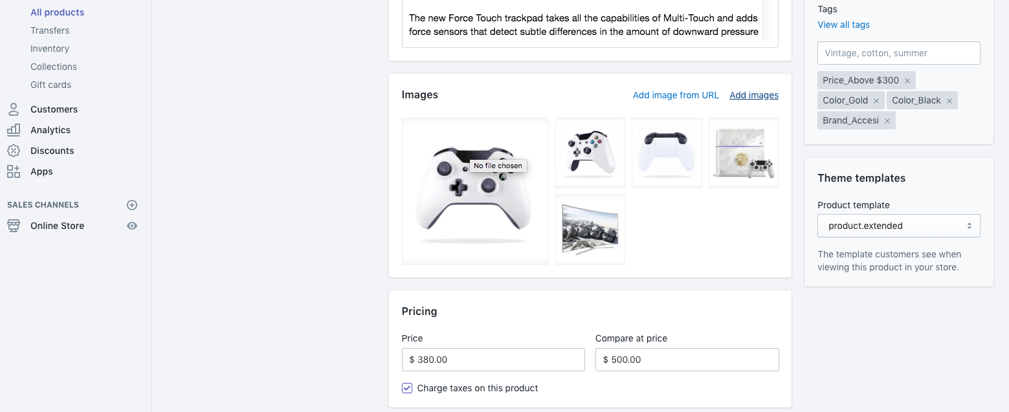This screenshot has width=1009, height=412.
Task: Click the Online Store storefront icon
Action: coord(13,226)
